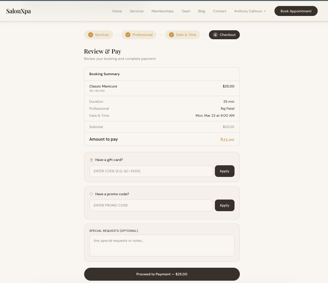
Task: Open the Memberships page
Action: pos(162,11)
